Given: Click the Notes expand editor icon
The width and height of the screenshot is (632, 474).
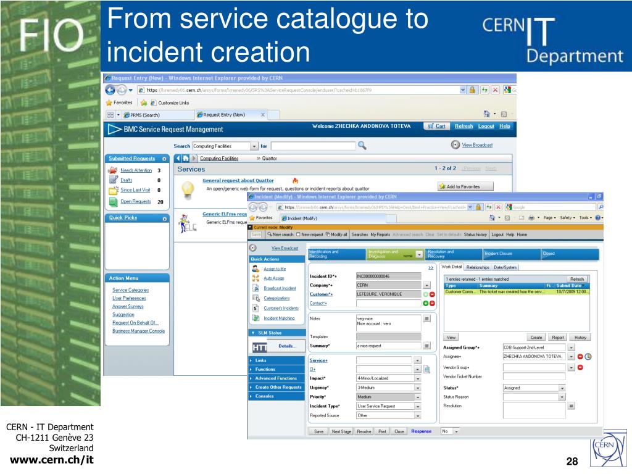Looking at the screenshot, I should click(x=427, y=318).
